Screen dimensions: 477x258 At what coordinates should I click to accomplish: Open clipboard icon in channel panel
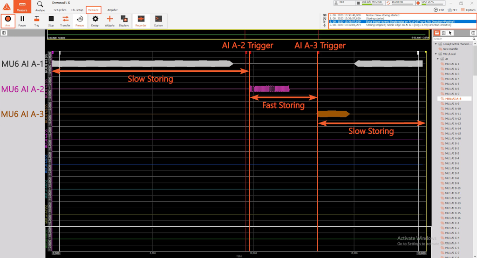click(x=443, y=33)
